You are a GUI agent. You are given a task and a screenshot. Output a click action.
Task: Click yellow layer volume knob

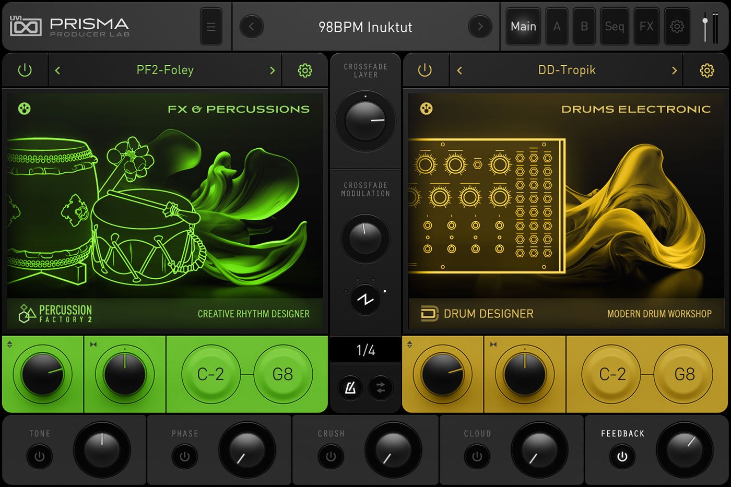pyautogui.click(x=442, y=374)
